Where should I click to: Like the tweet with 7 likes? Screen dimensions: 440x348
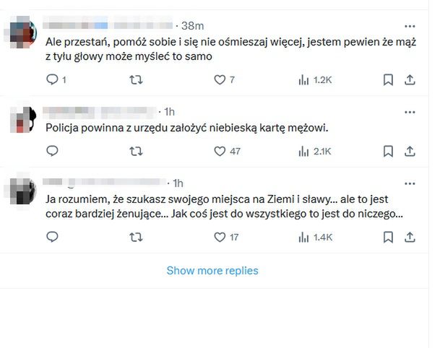(220, 80)
